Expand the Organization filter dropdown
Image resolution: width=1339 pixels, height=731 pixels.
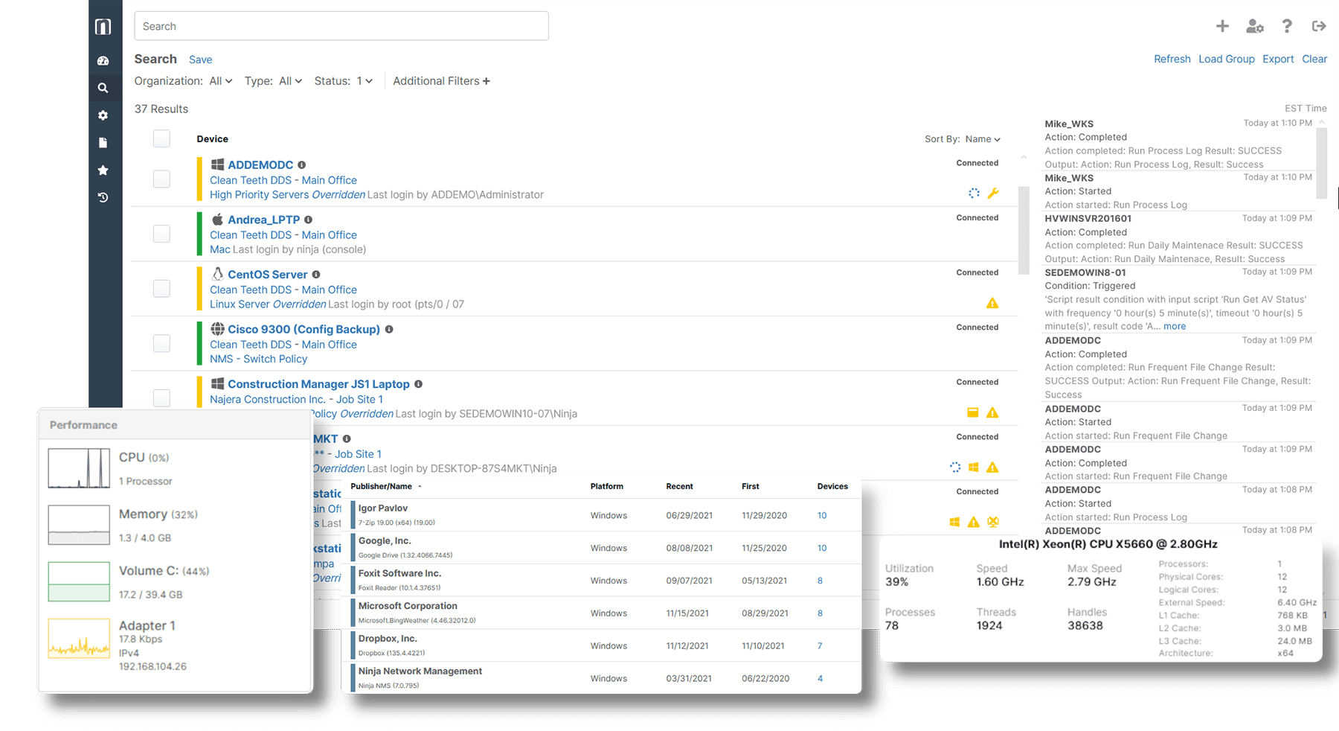point(220,81)
